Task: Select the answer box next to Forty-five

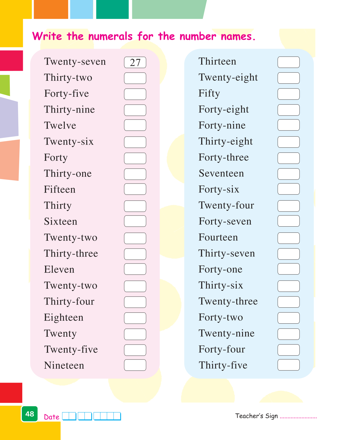Action: tap(135, 94)
